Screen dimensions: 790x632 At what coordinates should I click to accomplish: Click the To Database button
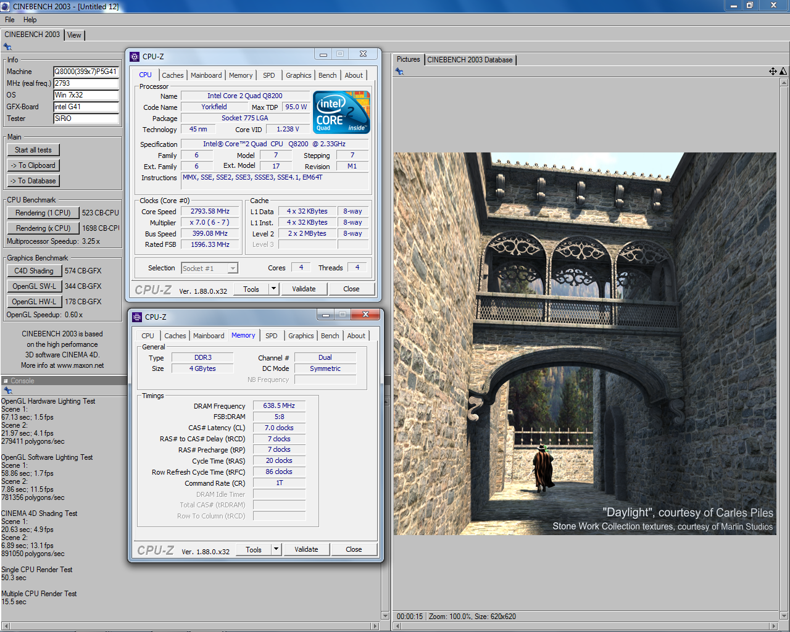33,181
